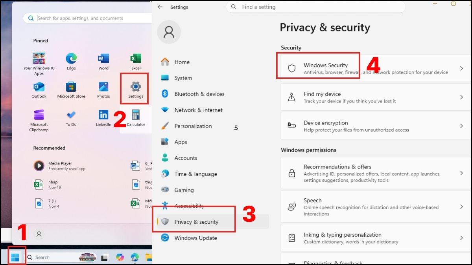The image size is (472, 265).
Task: Select System in Settings sidebar
Action: [x=212, y=78]
